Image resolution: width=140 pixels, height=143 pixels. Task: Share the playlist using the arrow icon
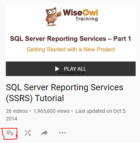tap(44, 133)
